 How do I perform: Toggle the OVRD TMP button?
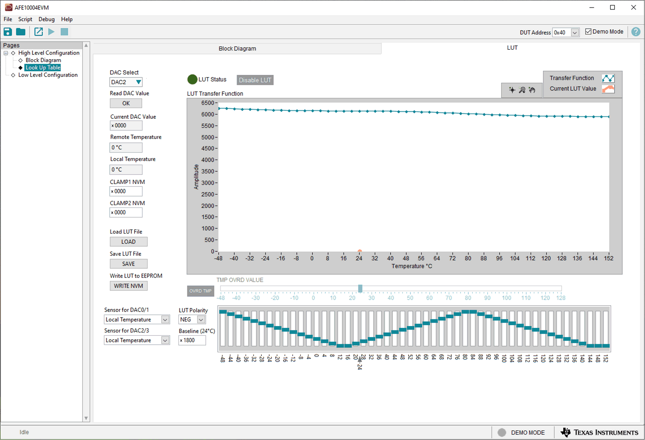pyautogui.click(x=200, y=291)
